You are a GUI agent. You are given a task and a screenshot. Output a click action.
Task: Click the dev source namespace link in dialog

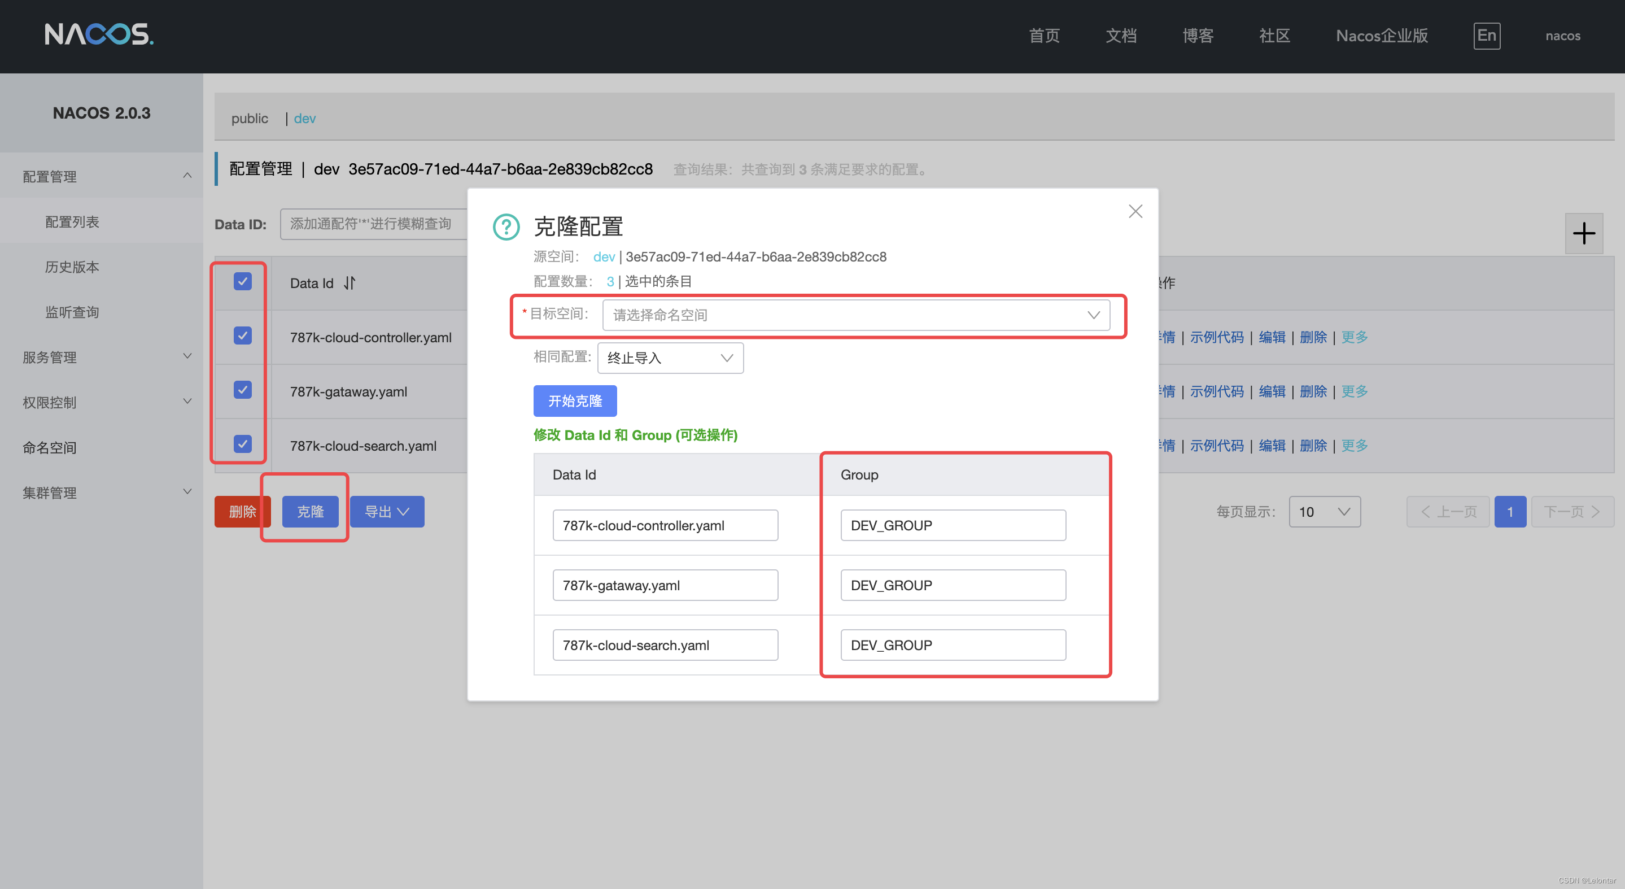(604, 257)
